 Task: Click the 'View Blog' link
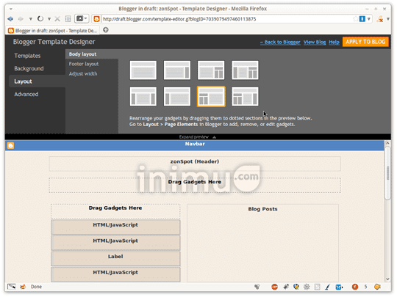[x=315, y=43]
